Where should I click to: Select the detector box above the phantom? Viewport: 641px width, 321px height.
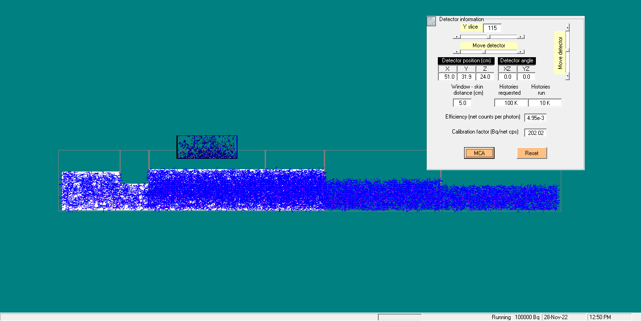pos(207,147)
